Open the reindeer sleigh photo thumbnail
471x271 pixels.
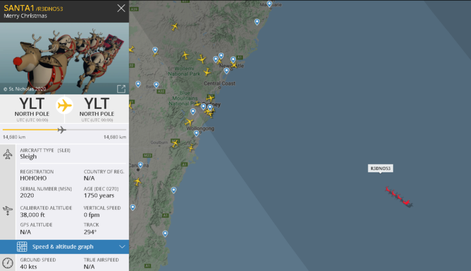pos(64,58)
